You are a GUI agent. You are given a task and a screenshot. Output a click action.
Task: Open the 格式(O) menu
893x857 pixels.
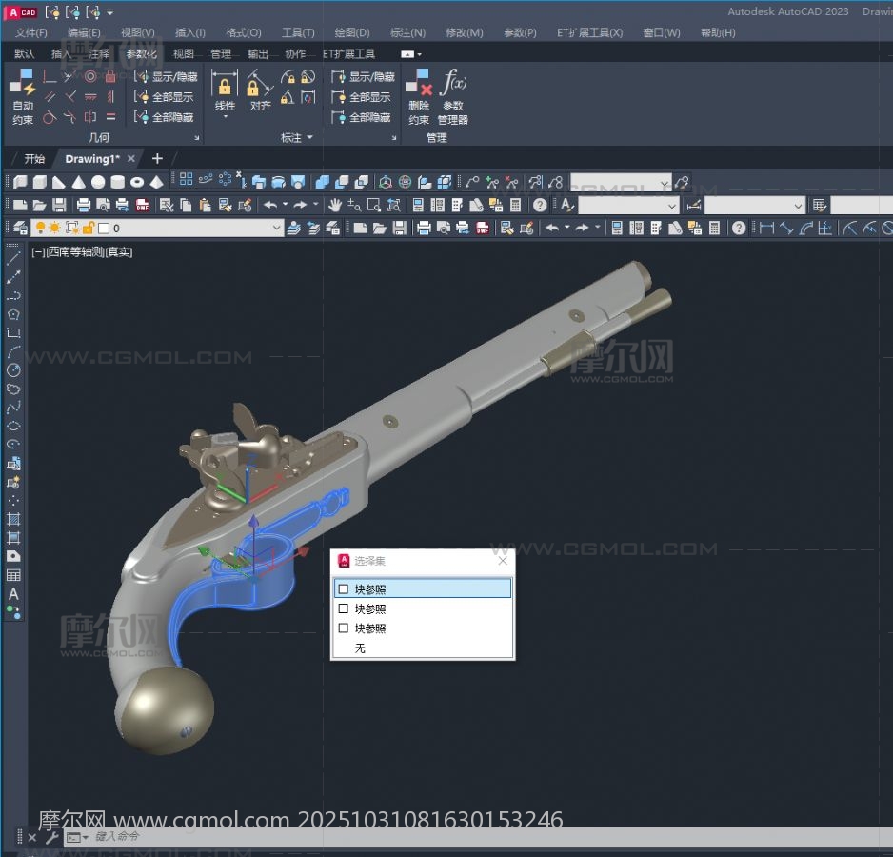243,32
